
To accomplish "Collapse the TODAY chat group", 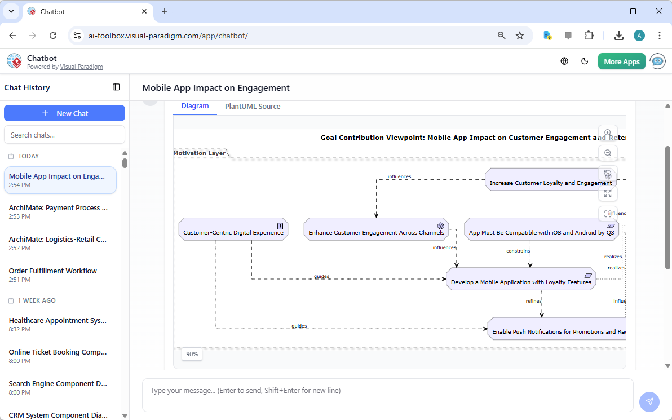I will 29,156.
